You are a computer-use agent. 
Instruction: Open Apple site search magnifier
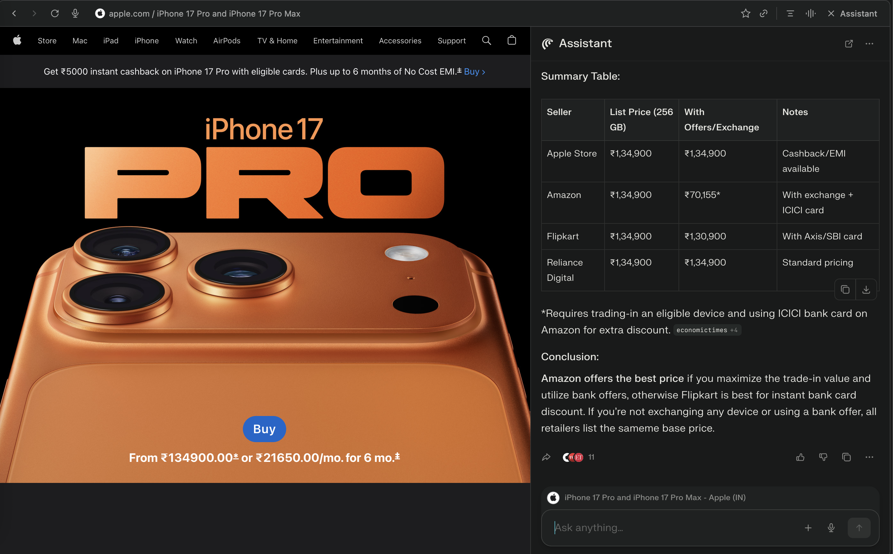(x=486, y=40)
